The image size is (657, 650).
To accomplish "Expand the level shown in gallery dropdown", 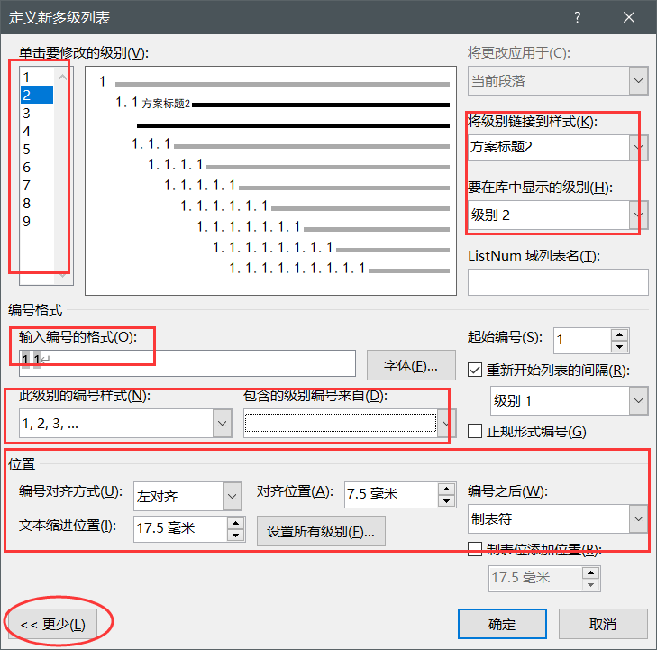I will click(639, 215).
